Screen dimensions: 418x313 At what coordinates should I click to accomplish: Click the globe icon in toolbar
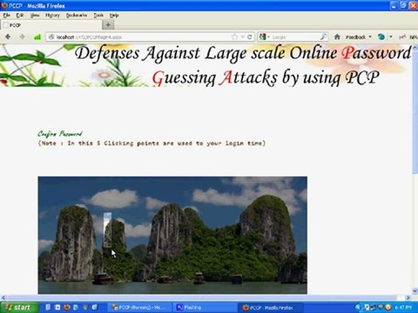pyautogui.click(x=381, y=37)
